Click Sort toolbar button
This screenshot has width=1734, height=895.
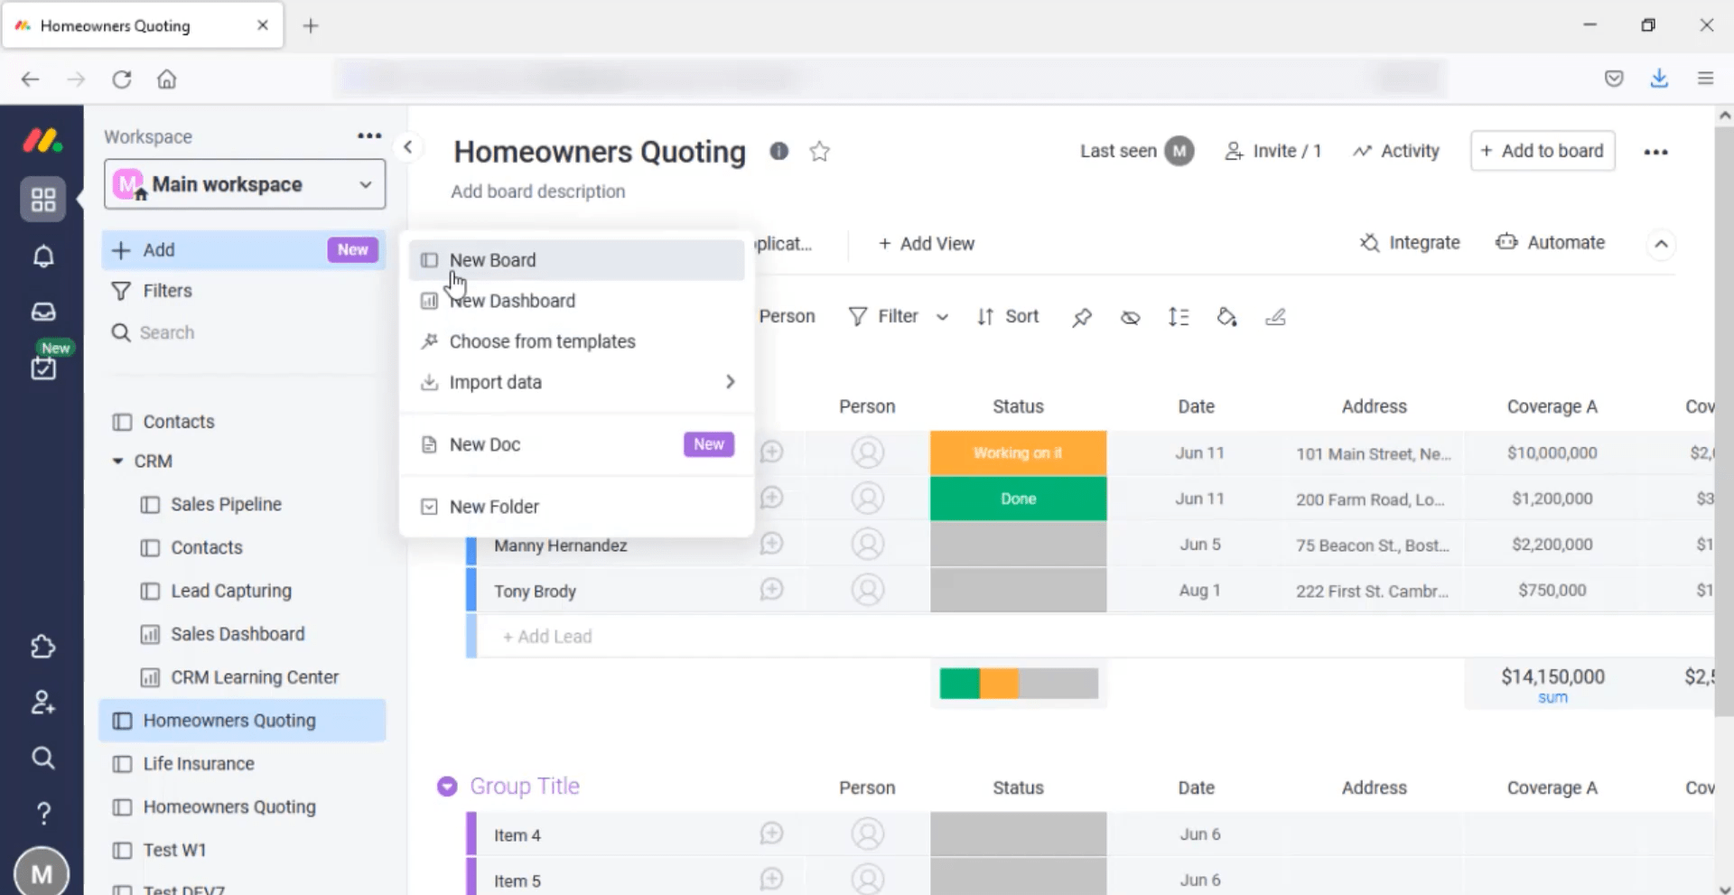pos(1008,317)
